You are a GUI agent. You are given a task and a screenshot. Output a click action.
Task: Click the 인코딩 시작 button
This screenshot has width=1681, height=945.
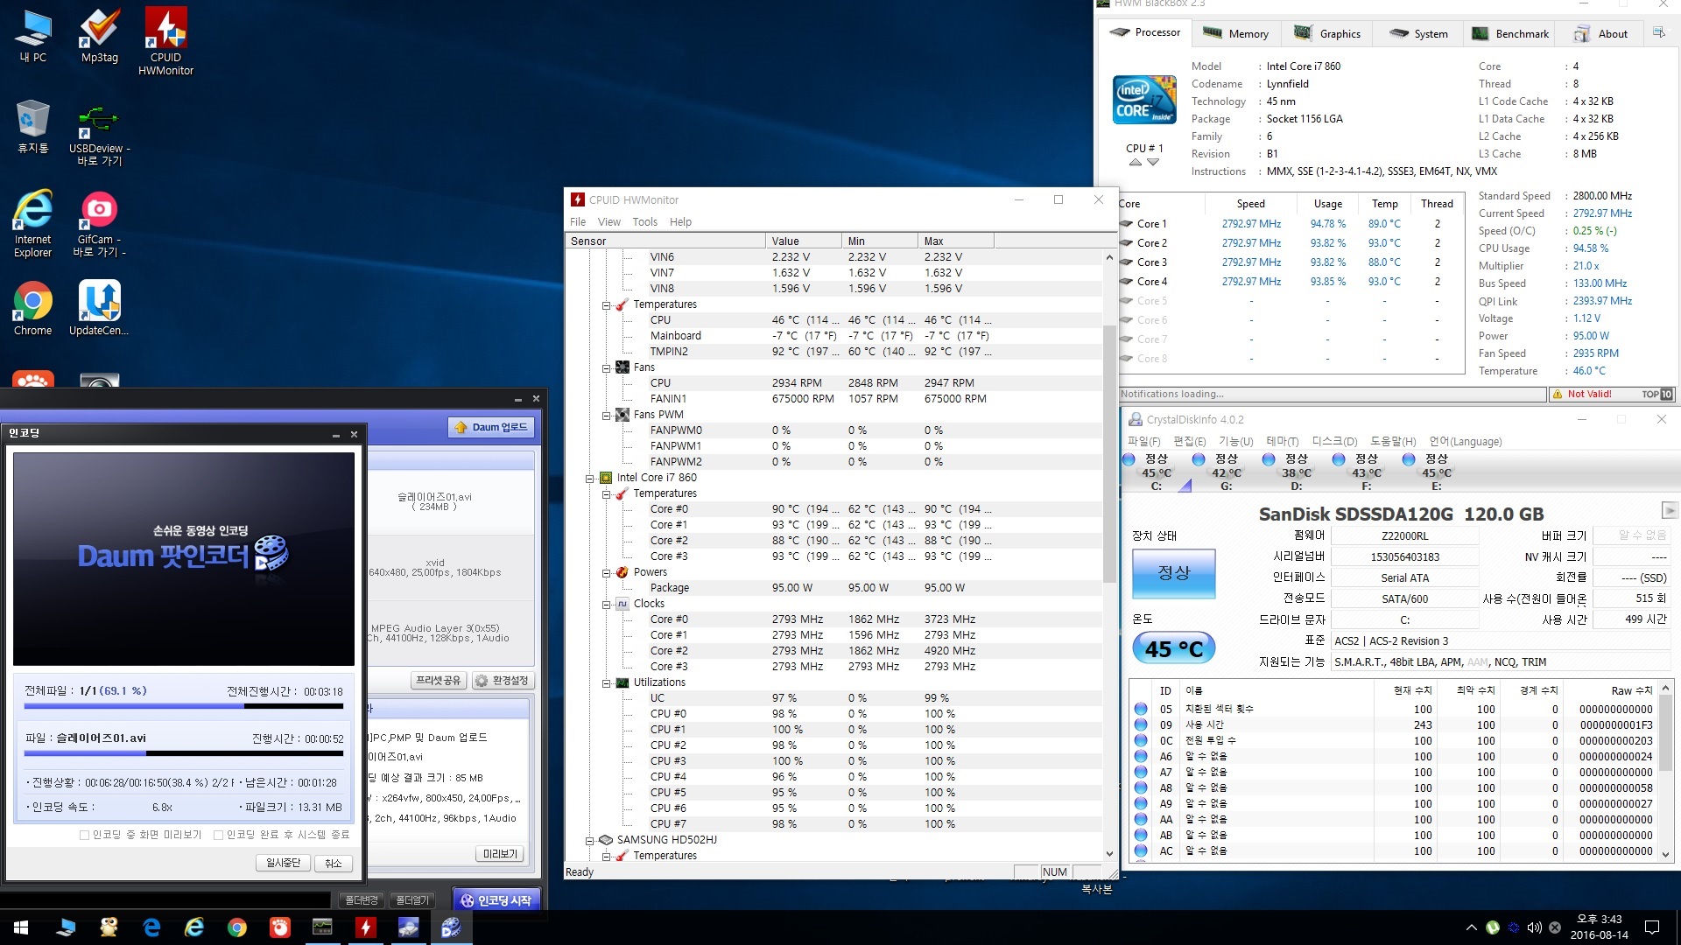(x=496, y=900)
